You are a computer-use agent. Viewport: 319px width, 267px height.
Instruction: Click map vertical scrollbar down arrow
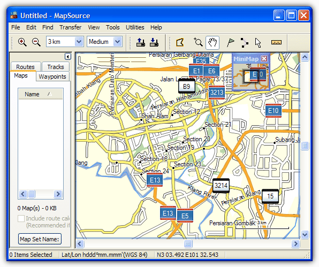point(305,234)
